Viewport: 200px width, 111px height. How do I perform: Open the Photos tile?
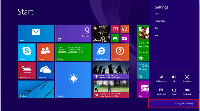tap(101, 34)
